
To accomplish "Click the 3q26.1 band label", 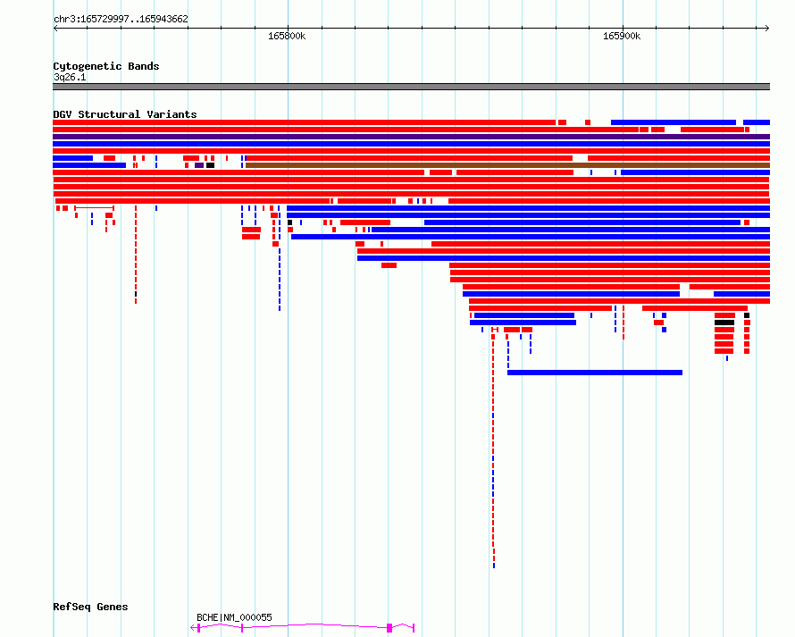I will (x=70, y=77).
